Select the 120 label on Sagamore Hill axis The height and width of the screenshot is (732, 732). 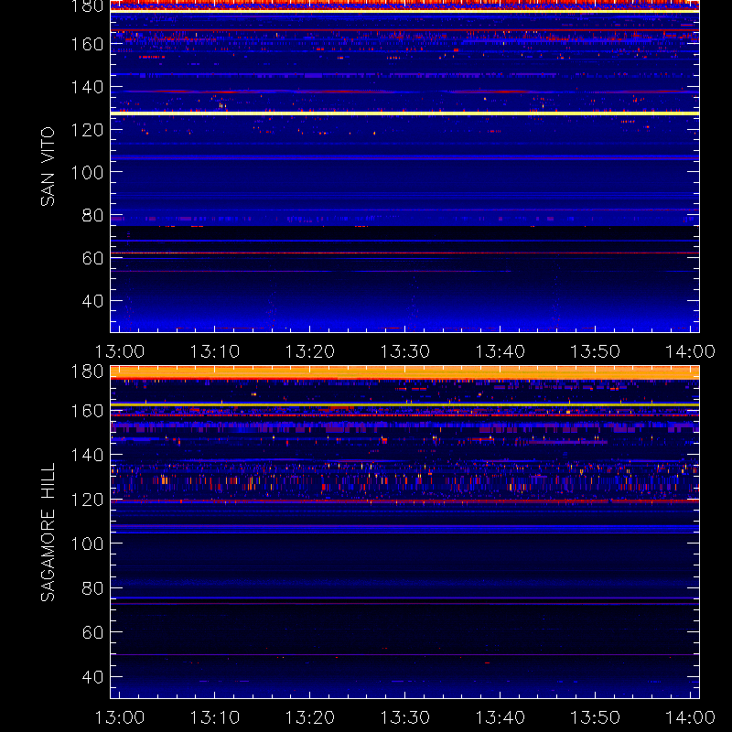(87, 500)
